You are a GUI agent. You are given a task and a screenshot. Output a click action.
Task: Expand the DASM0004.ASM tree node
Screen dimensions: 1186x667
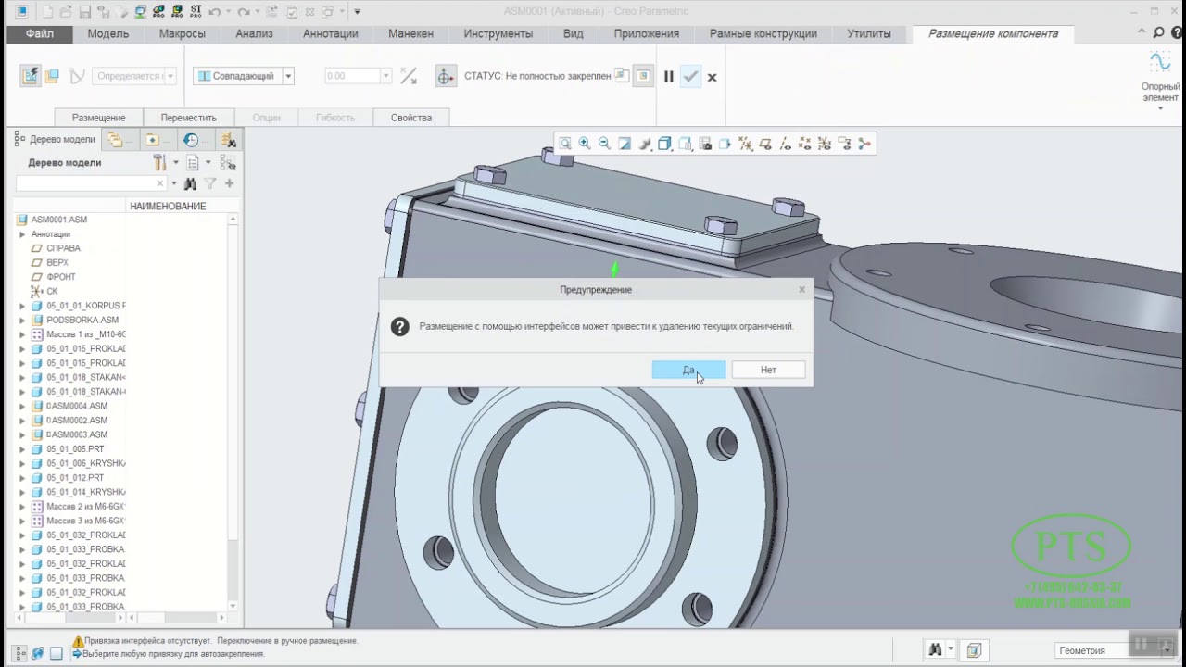22,406
